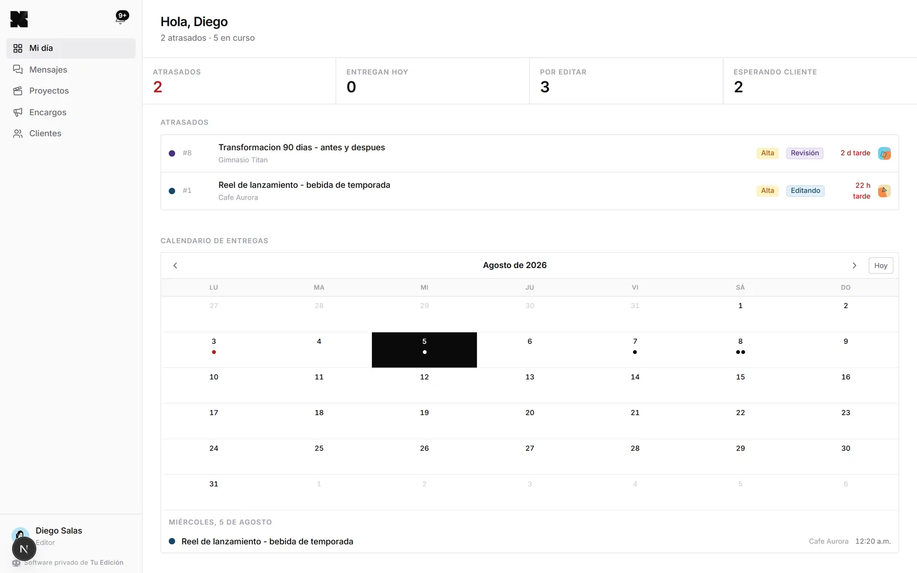Image resolution: width=917 pixels, height=573 pixels.
Task: Click the '#1' task number
Action: pos(187,191)
